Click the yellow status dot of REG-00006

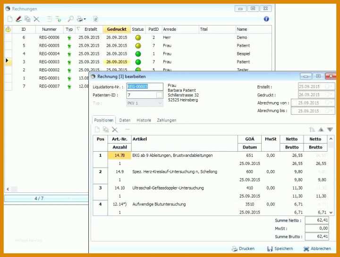click(138, 37)
